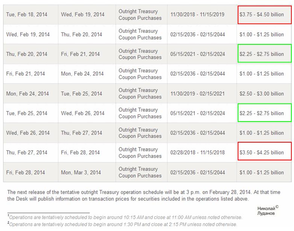Click maturity range 02/28/2018 - 11/15/2018
Viewport: 294px width, 231px height.
tap(197, 153)
